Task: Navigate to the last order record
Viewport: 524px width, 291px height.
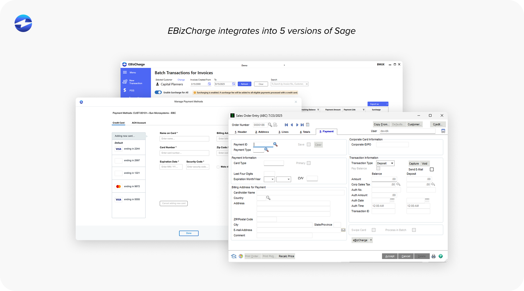Action: click(302, 125)
